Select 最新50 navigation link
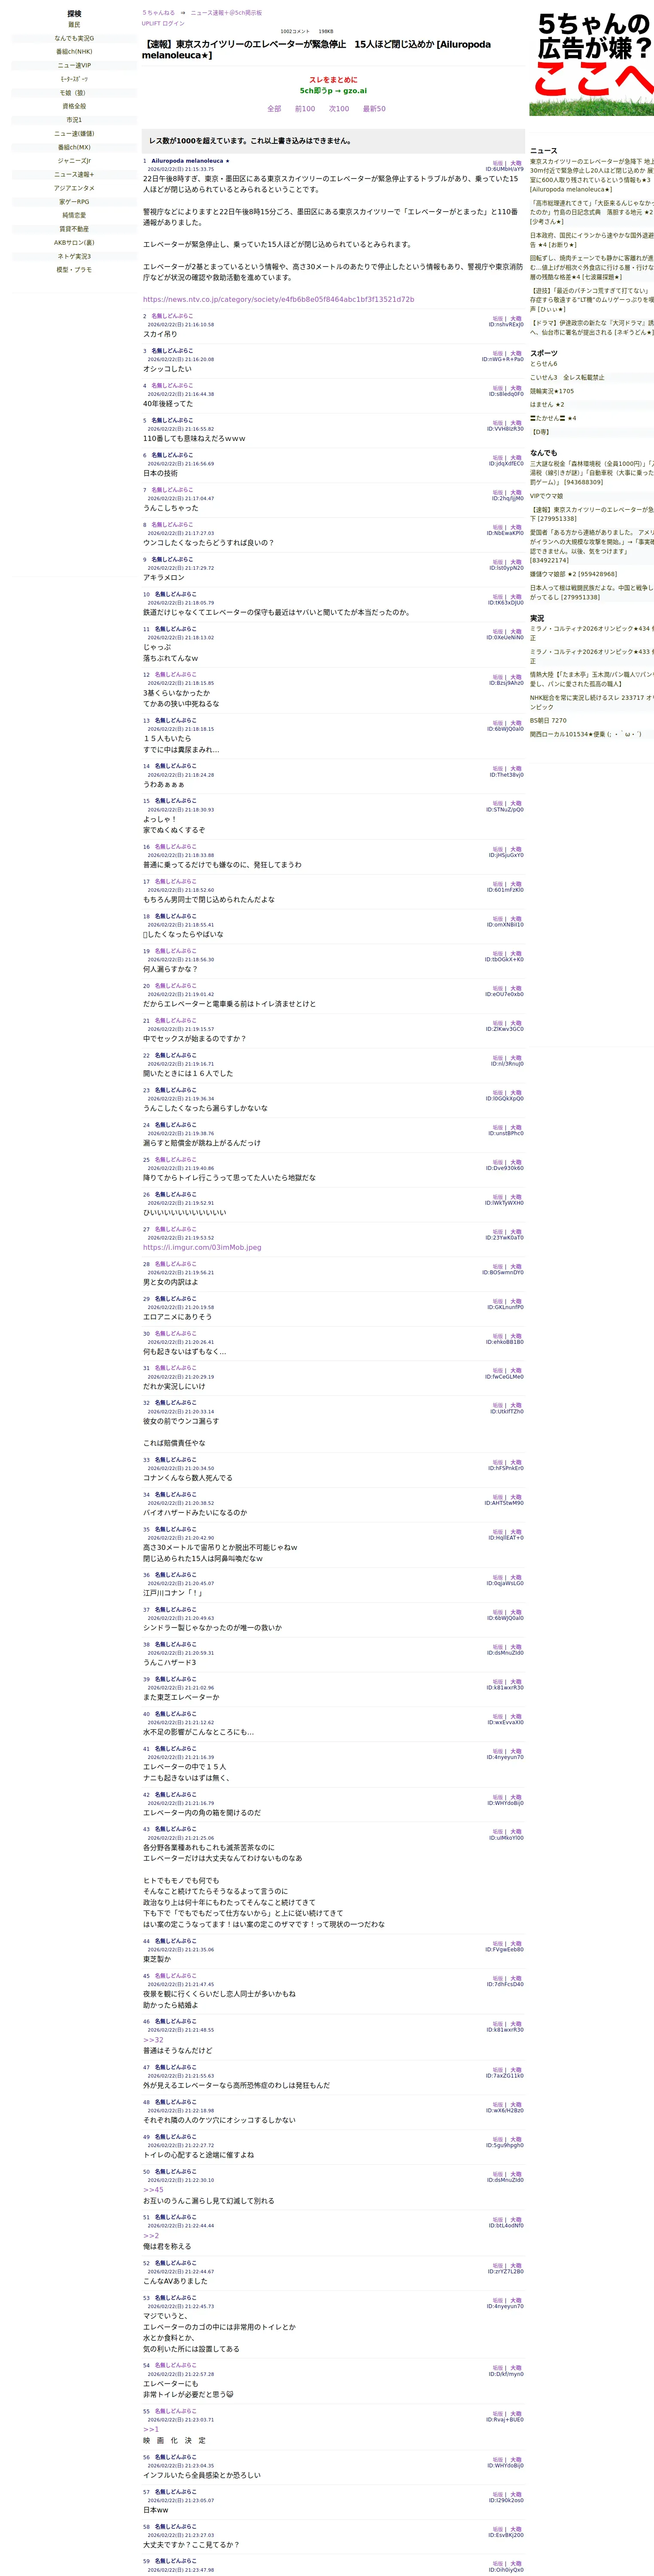 (x=374, y=109)
